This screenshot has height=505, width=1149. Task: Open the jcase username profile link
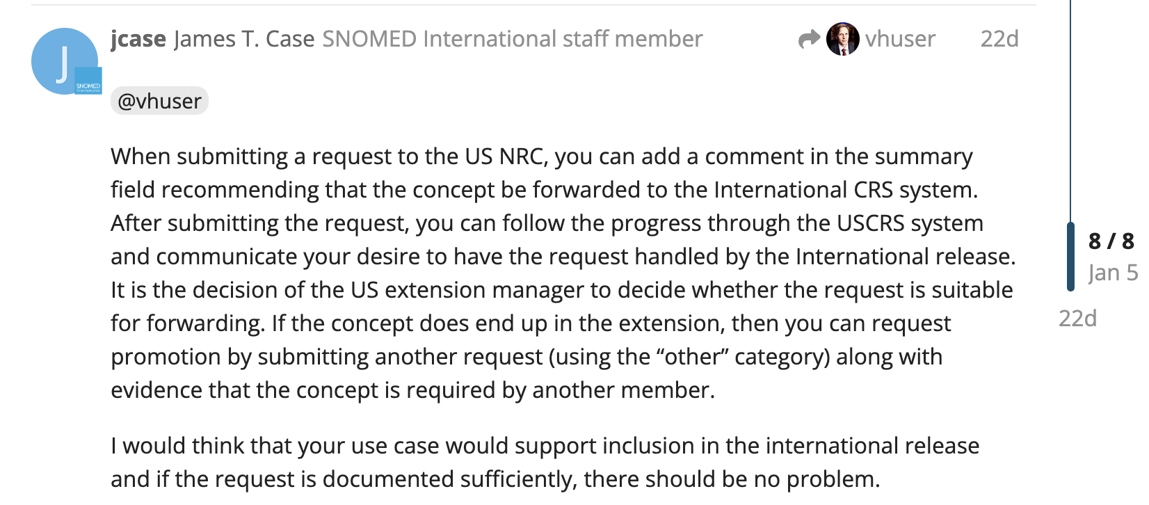click(138, 39)
